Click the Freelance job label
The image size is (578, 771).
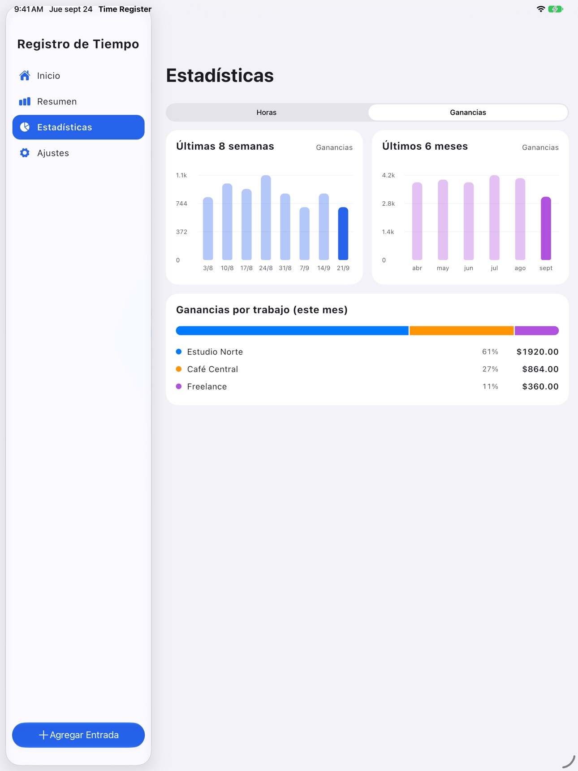coord(207,386)
